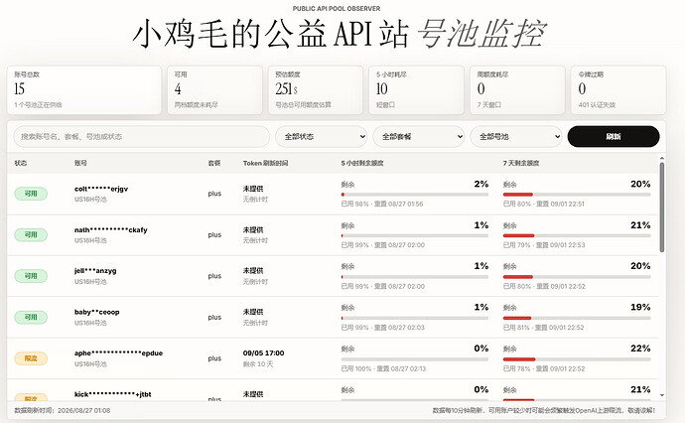Click the 19% 7-day value for baby**ceoop
Image resolution: width=685 pixels, height=423 pixels.
pos(640,307)
